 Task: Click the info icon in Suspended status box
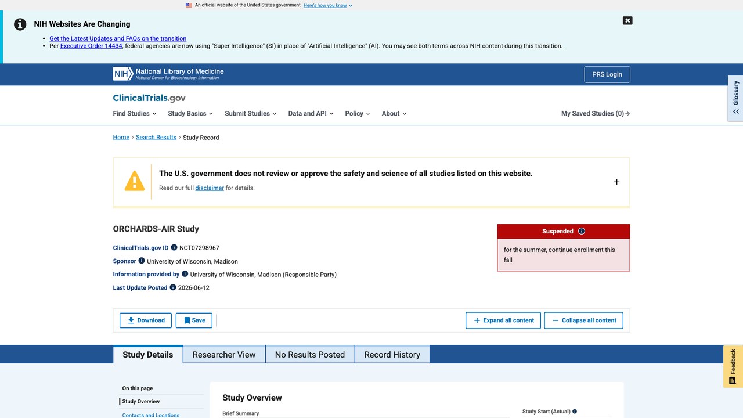(x=582, y=231)
